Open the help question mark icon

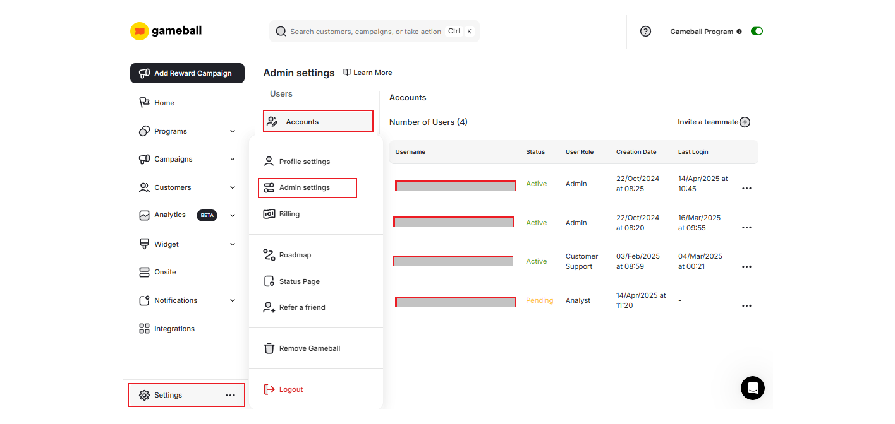tap(645, 32)
